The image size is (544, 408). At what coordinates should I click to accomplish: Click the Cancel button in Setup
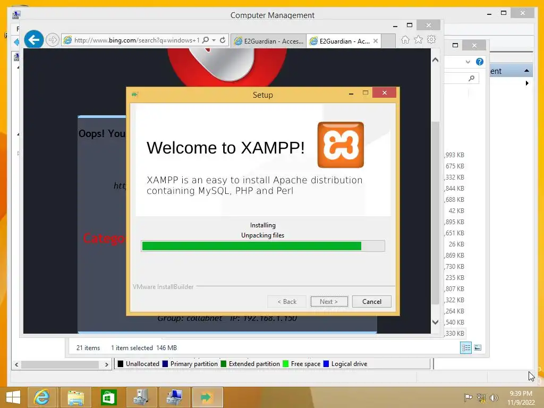click(371, 302)
